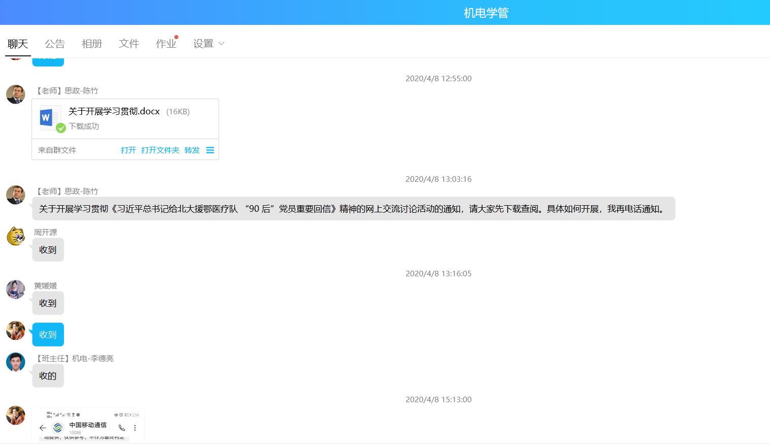Open the 作业 tab with red dot

point(166,44)
